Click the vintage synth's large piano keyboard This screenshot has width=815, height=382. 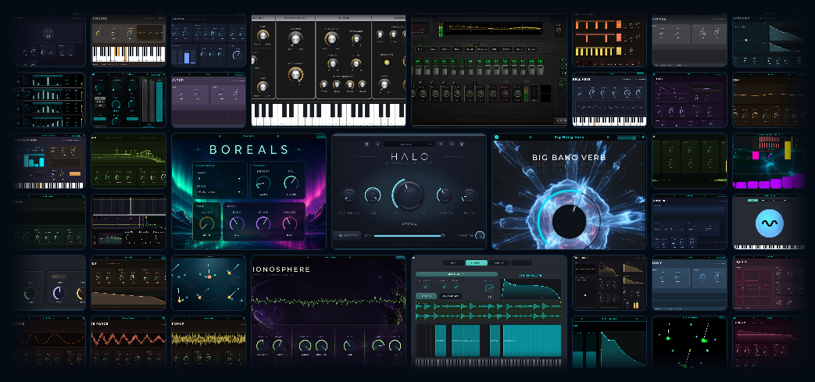pos(328,114)
